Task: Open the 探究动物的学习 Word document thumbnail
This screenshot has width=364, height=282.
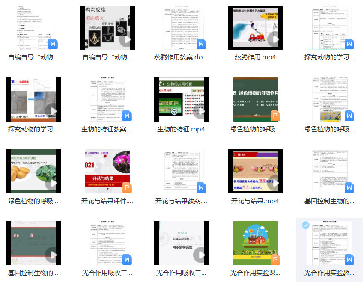Action: click(x=329, y=27)
